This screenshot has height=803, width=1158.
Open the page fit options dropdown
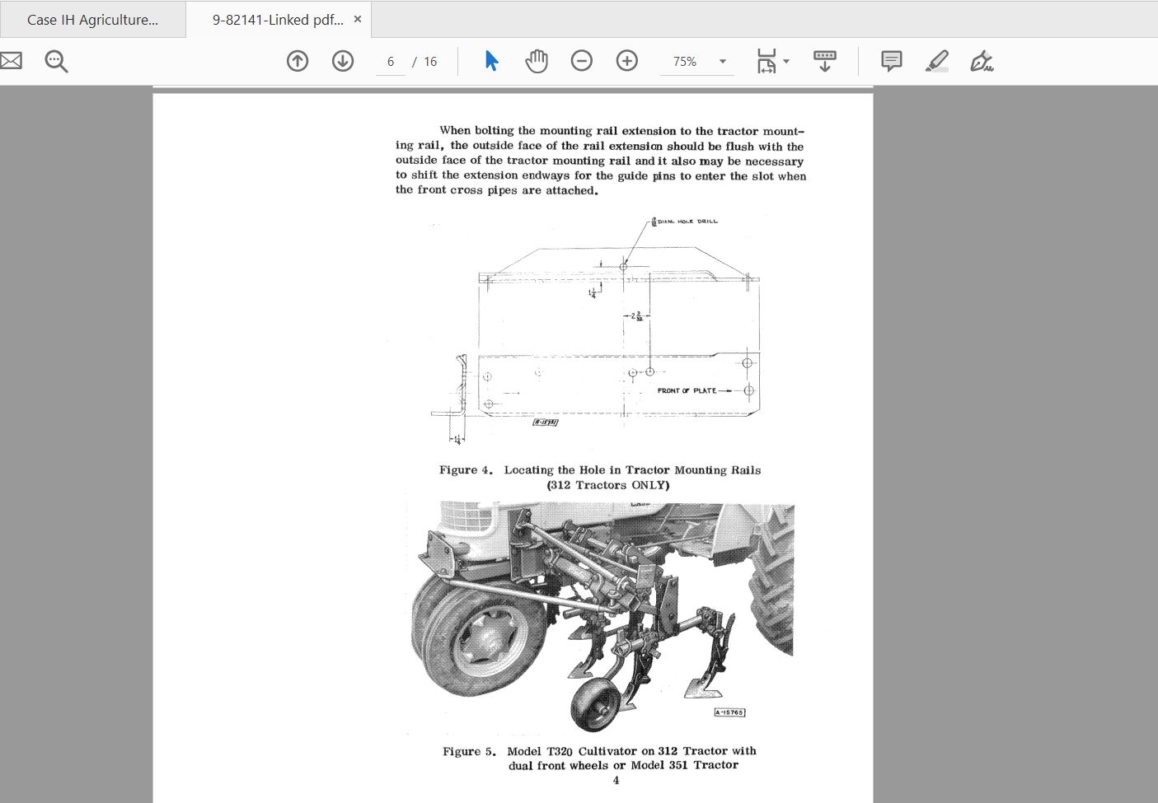point(785,60)
